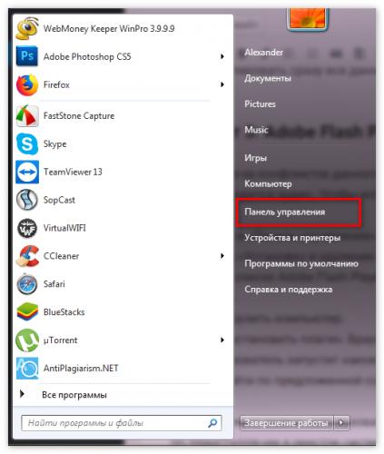Open WebMoney Keeper WinPro icon
384x454 pixels.
27,29
